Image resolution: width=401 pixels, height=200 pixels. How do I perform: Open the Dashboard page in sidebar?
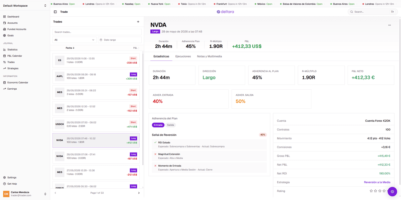pos(13,17)
